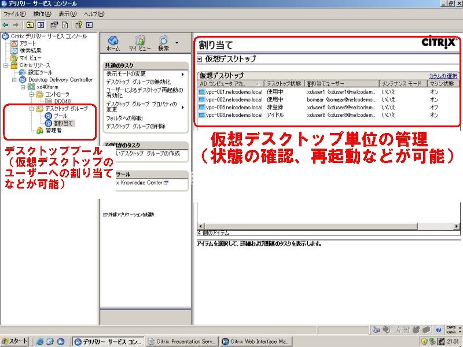The width and height of the screenshot is (463, 347).
Task: Toggle the action pane toolbar icon
Action: [90, 25]
